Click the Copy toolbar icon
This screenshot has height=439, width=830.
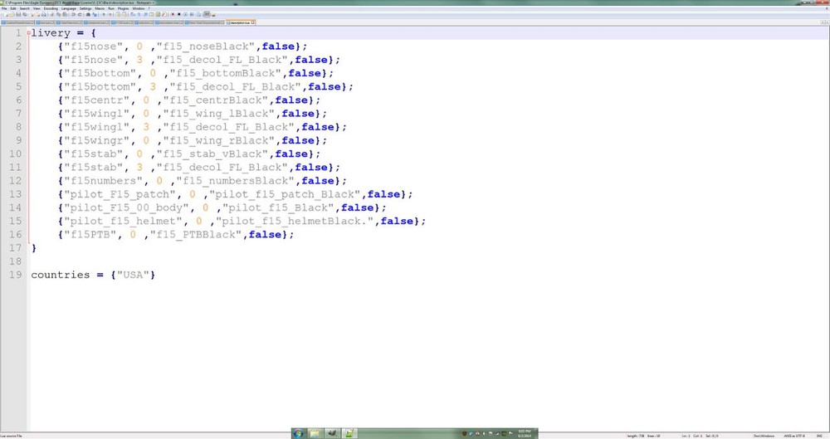click(x=59, y=14)
